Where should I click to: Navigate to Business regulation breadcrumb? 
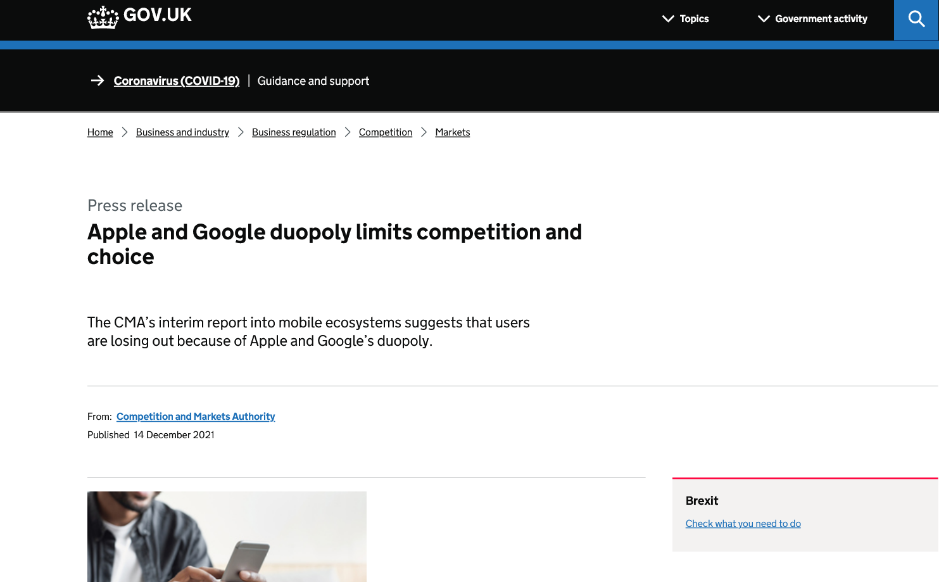pyautogui.click(x=294, y=132)
